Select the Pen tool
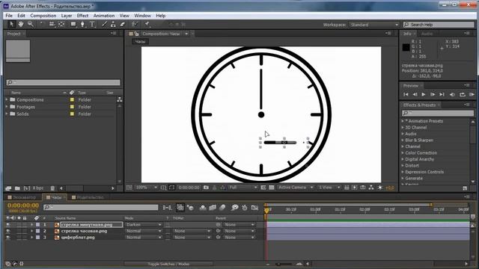Screen dimensions: 479x269 tap(83, 24)
